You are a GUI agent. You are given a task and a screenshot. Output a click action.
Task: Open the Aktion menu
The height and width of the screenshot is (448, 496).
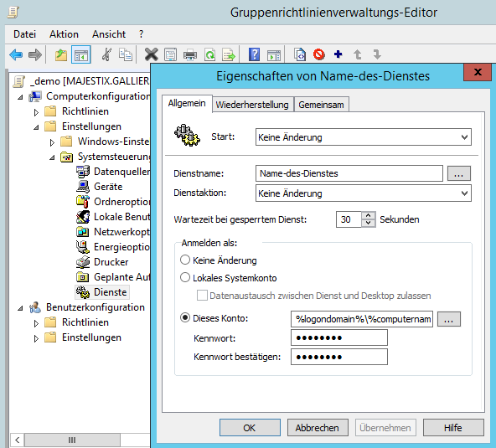64,33
